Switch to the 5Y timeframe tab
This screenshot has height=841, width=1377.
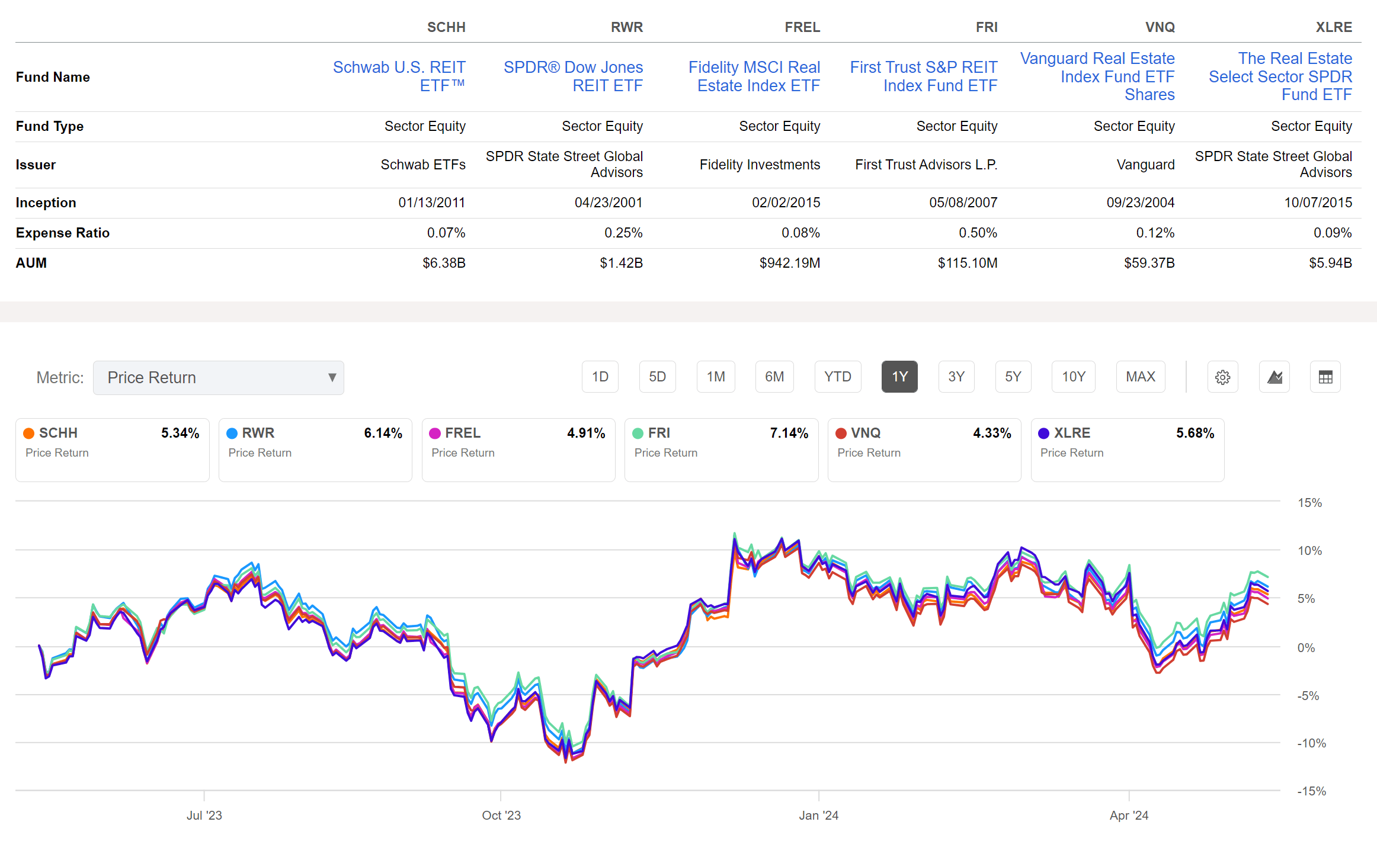pos(1013,377)
